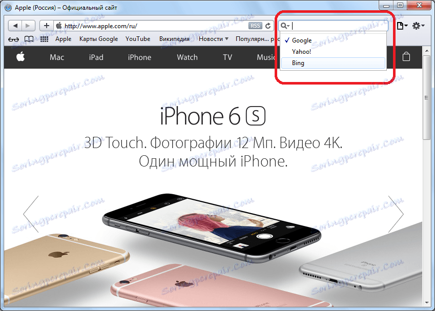
Task: Click the Apple favicon in the address bar
Action: click(59, 26)
